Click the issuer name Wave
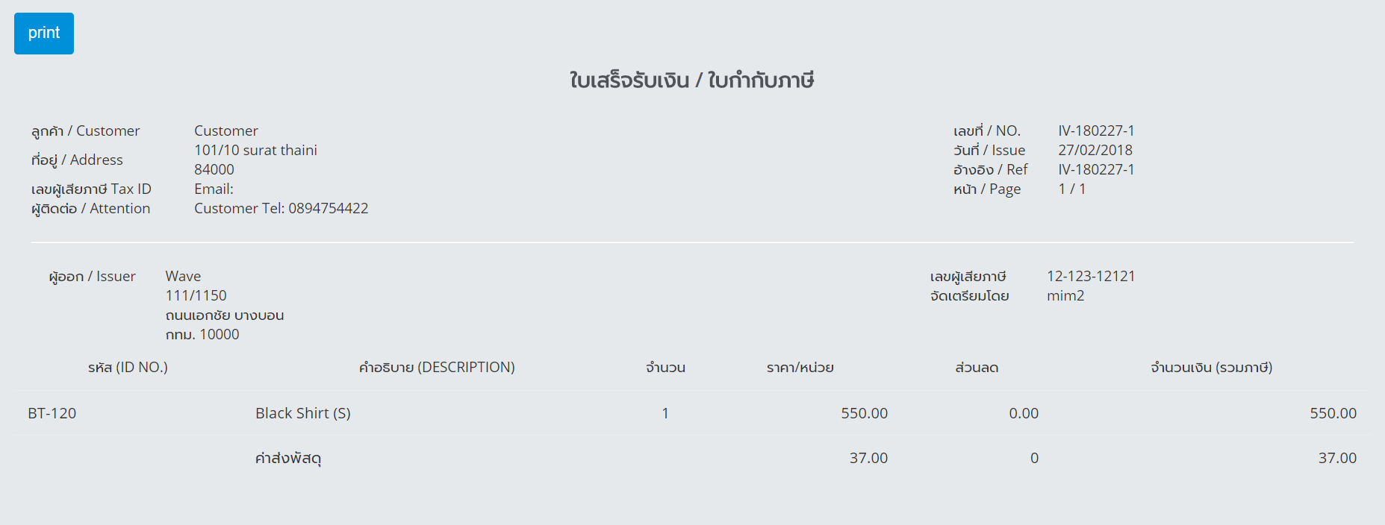The height and width of the screenshot is (525, 1385). coord(183,276)
